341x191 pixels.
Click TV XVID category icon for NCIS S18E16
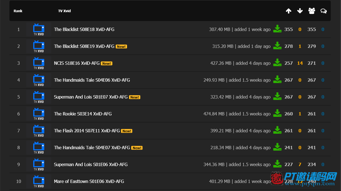tap(39, 63)
